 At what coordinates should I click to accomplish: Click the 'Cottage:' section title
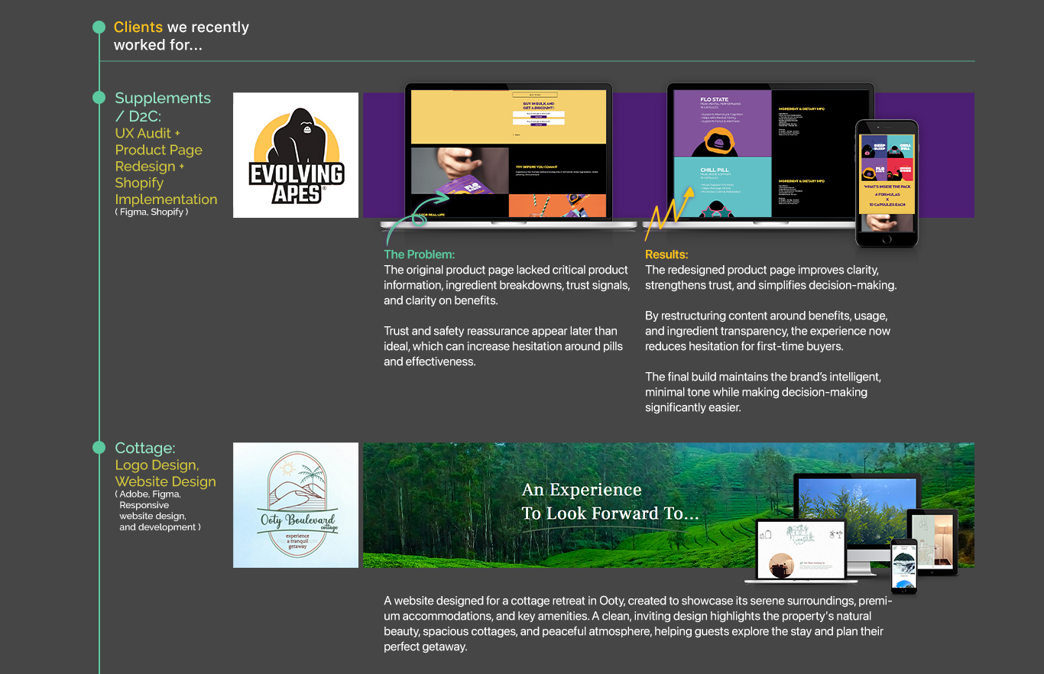click(145, 448)
